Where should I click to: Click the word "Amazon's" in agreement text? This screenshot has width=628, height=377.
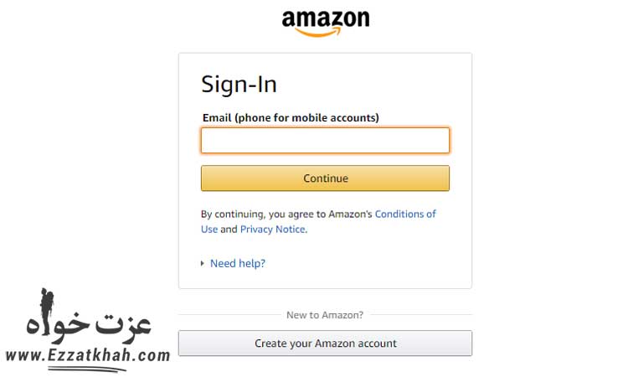click(x=350, y=214)
